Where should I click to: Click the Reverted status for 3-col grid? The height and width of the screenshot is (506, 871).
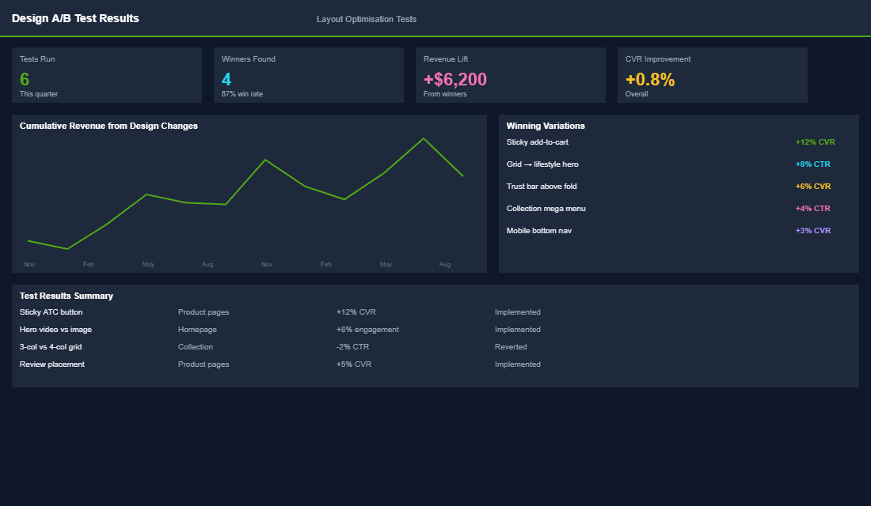click(x=511, y=346)
